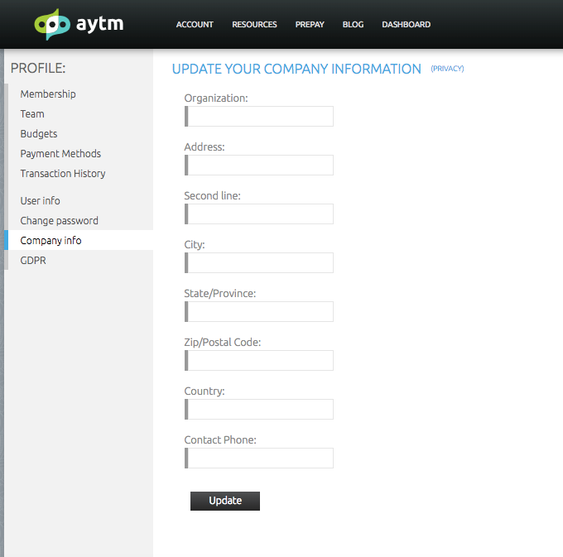Open the Account menu
Image resolution: width=563 pixels, height=557 pixels.
[195, 25]
